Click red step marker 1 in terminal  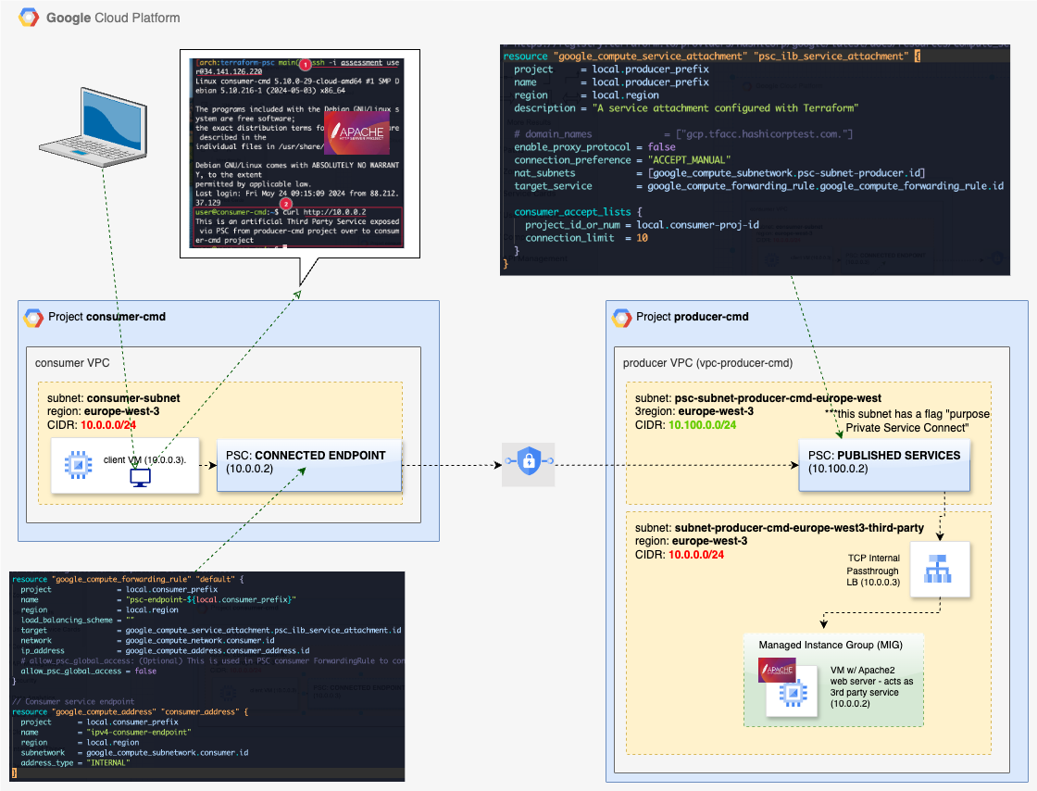(x=306, y=63)
